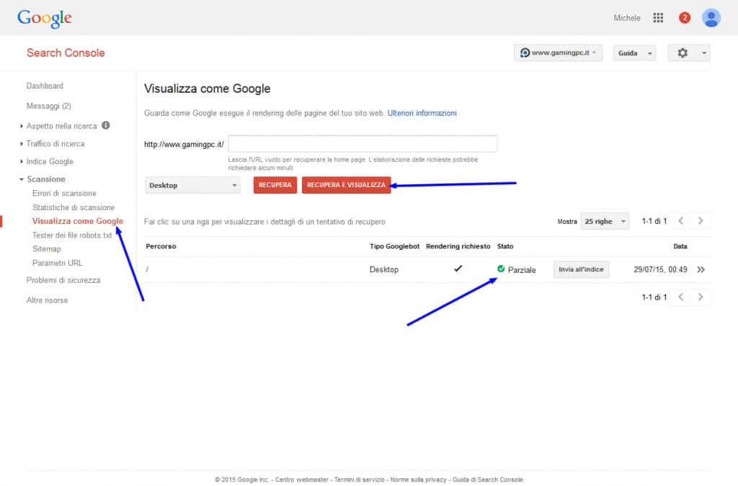Click the Desktop cell in the result row

[384, 270]
